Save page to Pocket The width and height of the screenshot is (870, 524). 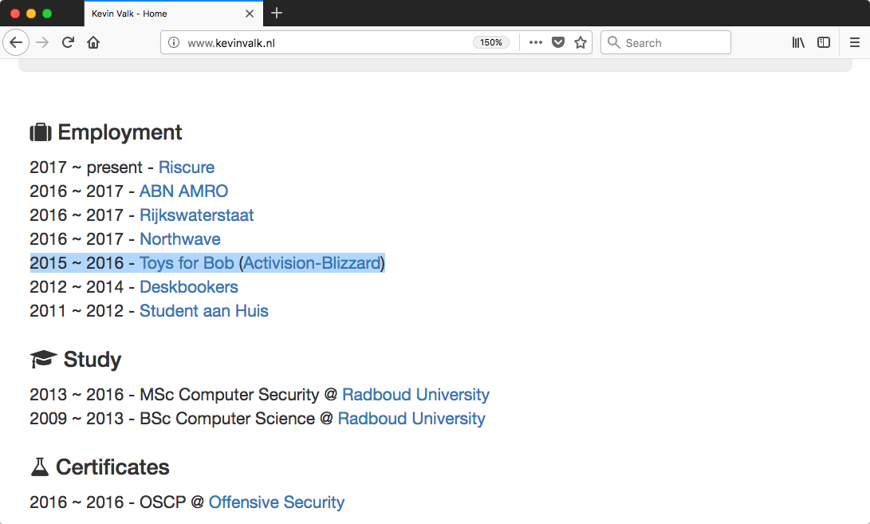point(558,43)
